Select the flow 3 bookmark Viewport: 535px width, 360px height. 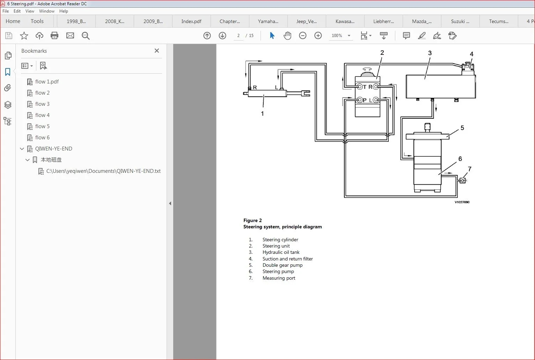click(42, 104)
